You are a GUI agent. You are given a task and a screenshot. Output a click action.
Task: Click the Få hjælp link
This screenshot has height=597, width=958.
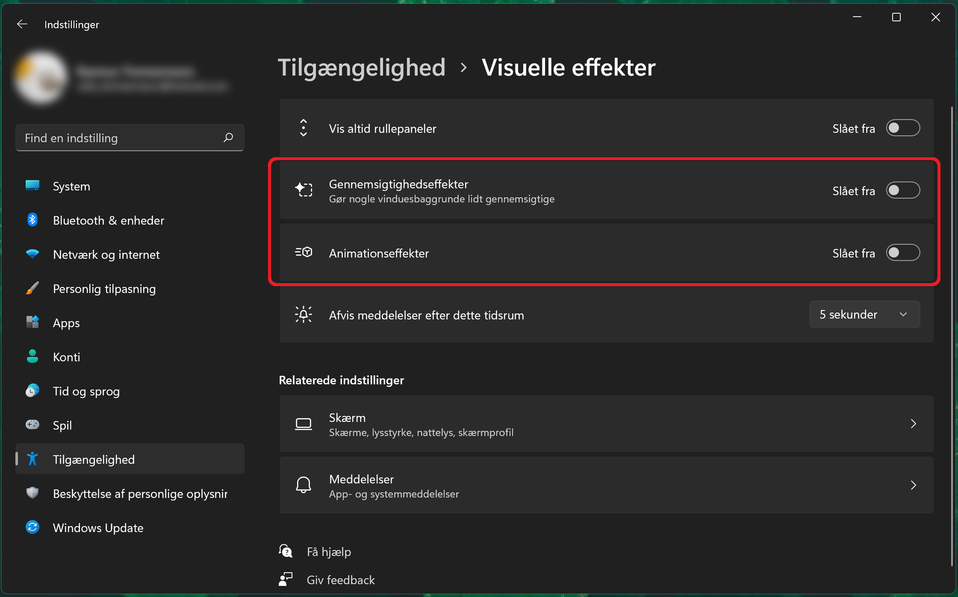point(329,552)
